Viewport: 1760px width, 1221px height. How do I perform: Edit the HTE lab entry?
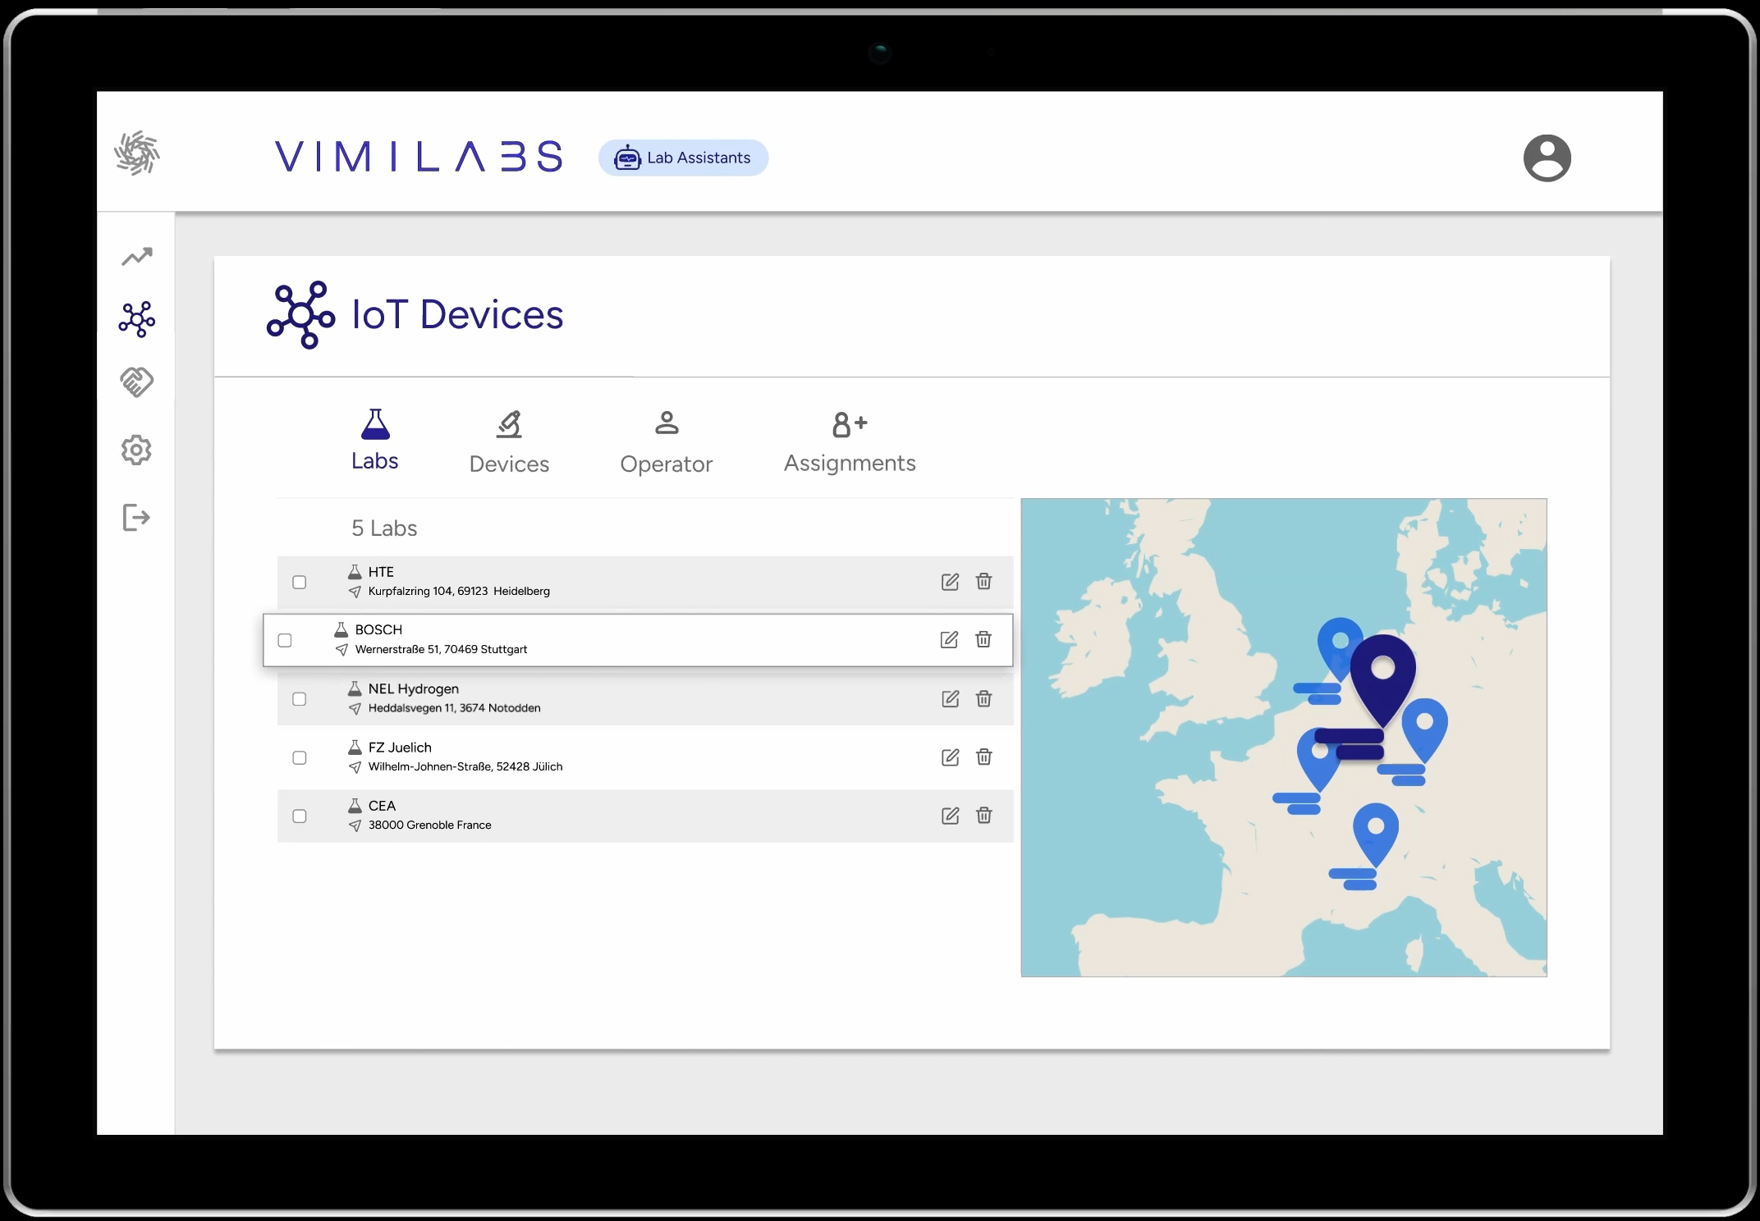tap(950, 582)
